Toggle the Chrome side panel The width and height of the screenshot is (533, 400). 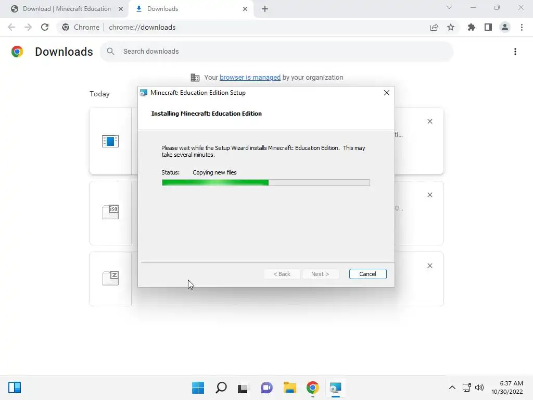[x=488, y=27]
